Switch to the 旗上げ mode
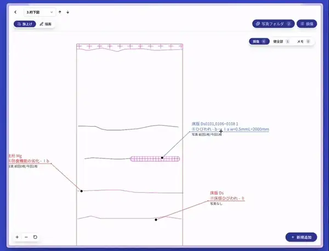The height and width of the screenshot is (251, 329). (25, 24)
